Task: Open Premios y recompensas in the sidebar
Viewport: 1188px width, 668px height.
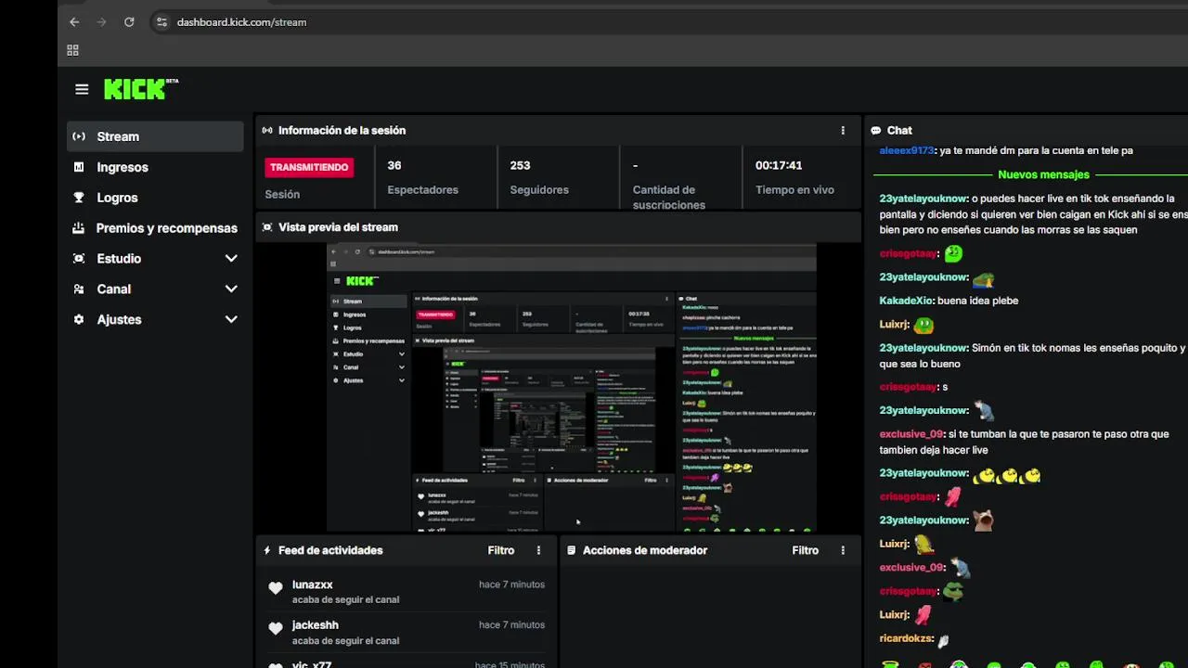Action: 155,228
